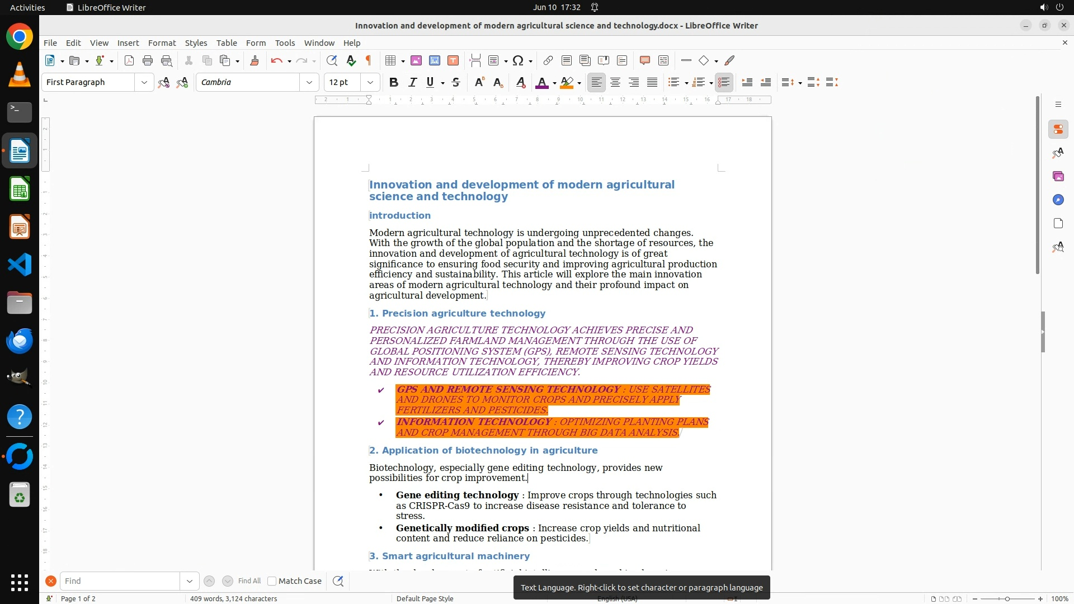This screenshot has height=604, width=1074.
Task: Toggle Bold formatting button
Action: point(394,83)
